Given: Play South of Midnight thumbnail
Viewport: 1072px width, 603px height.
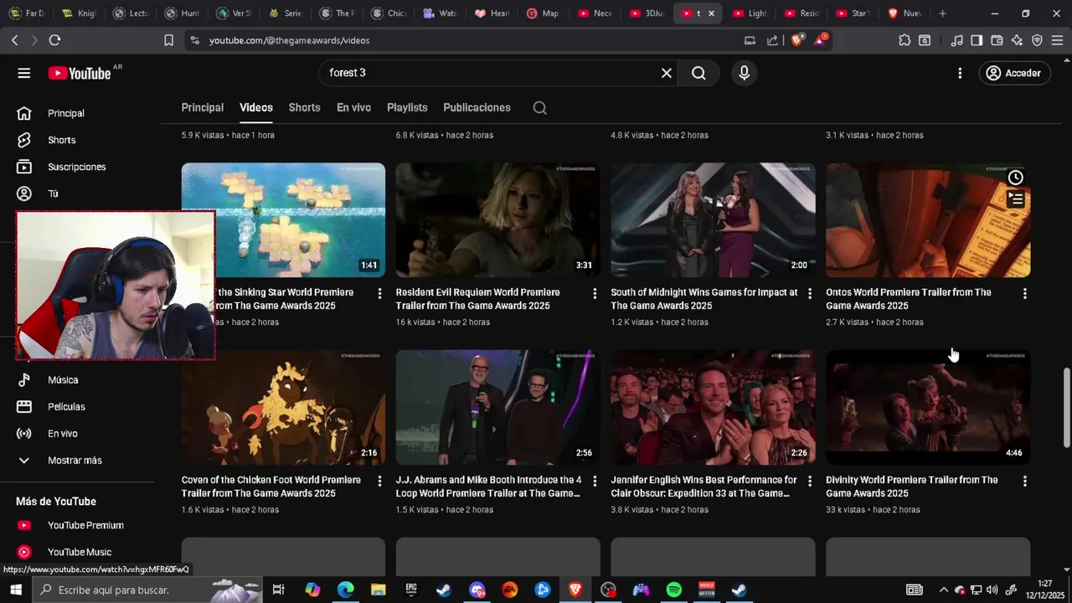Looking at the screenshot, I should coord(713,220).
